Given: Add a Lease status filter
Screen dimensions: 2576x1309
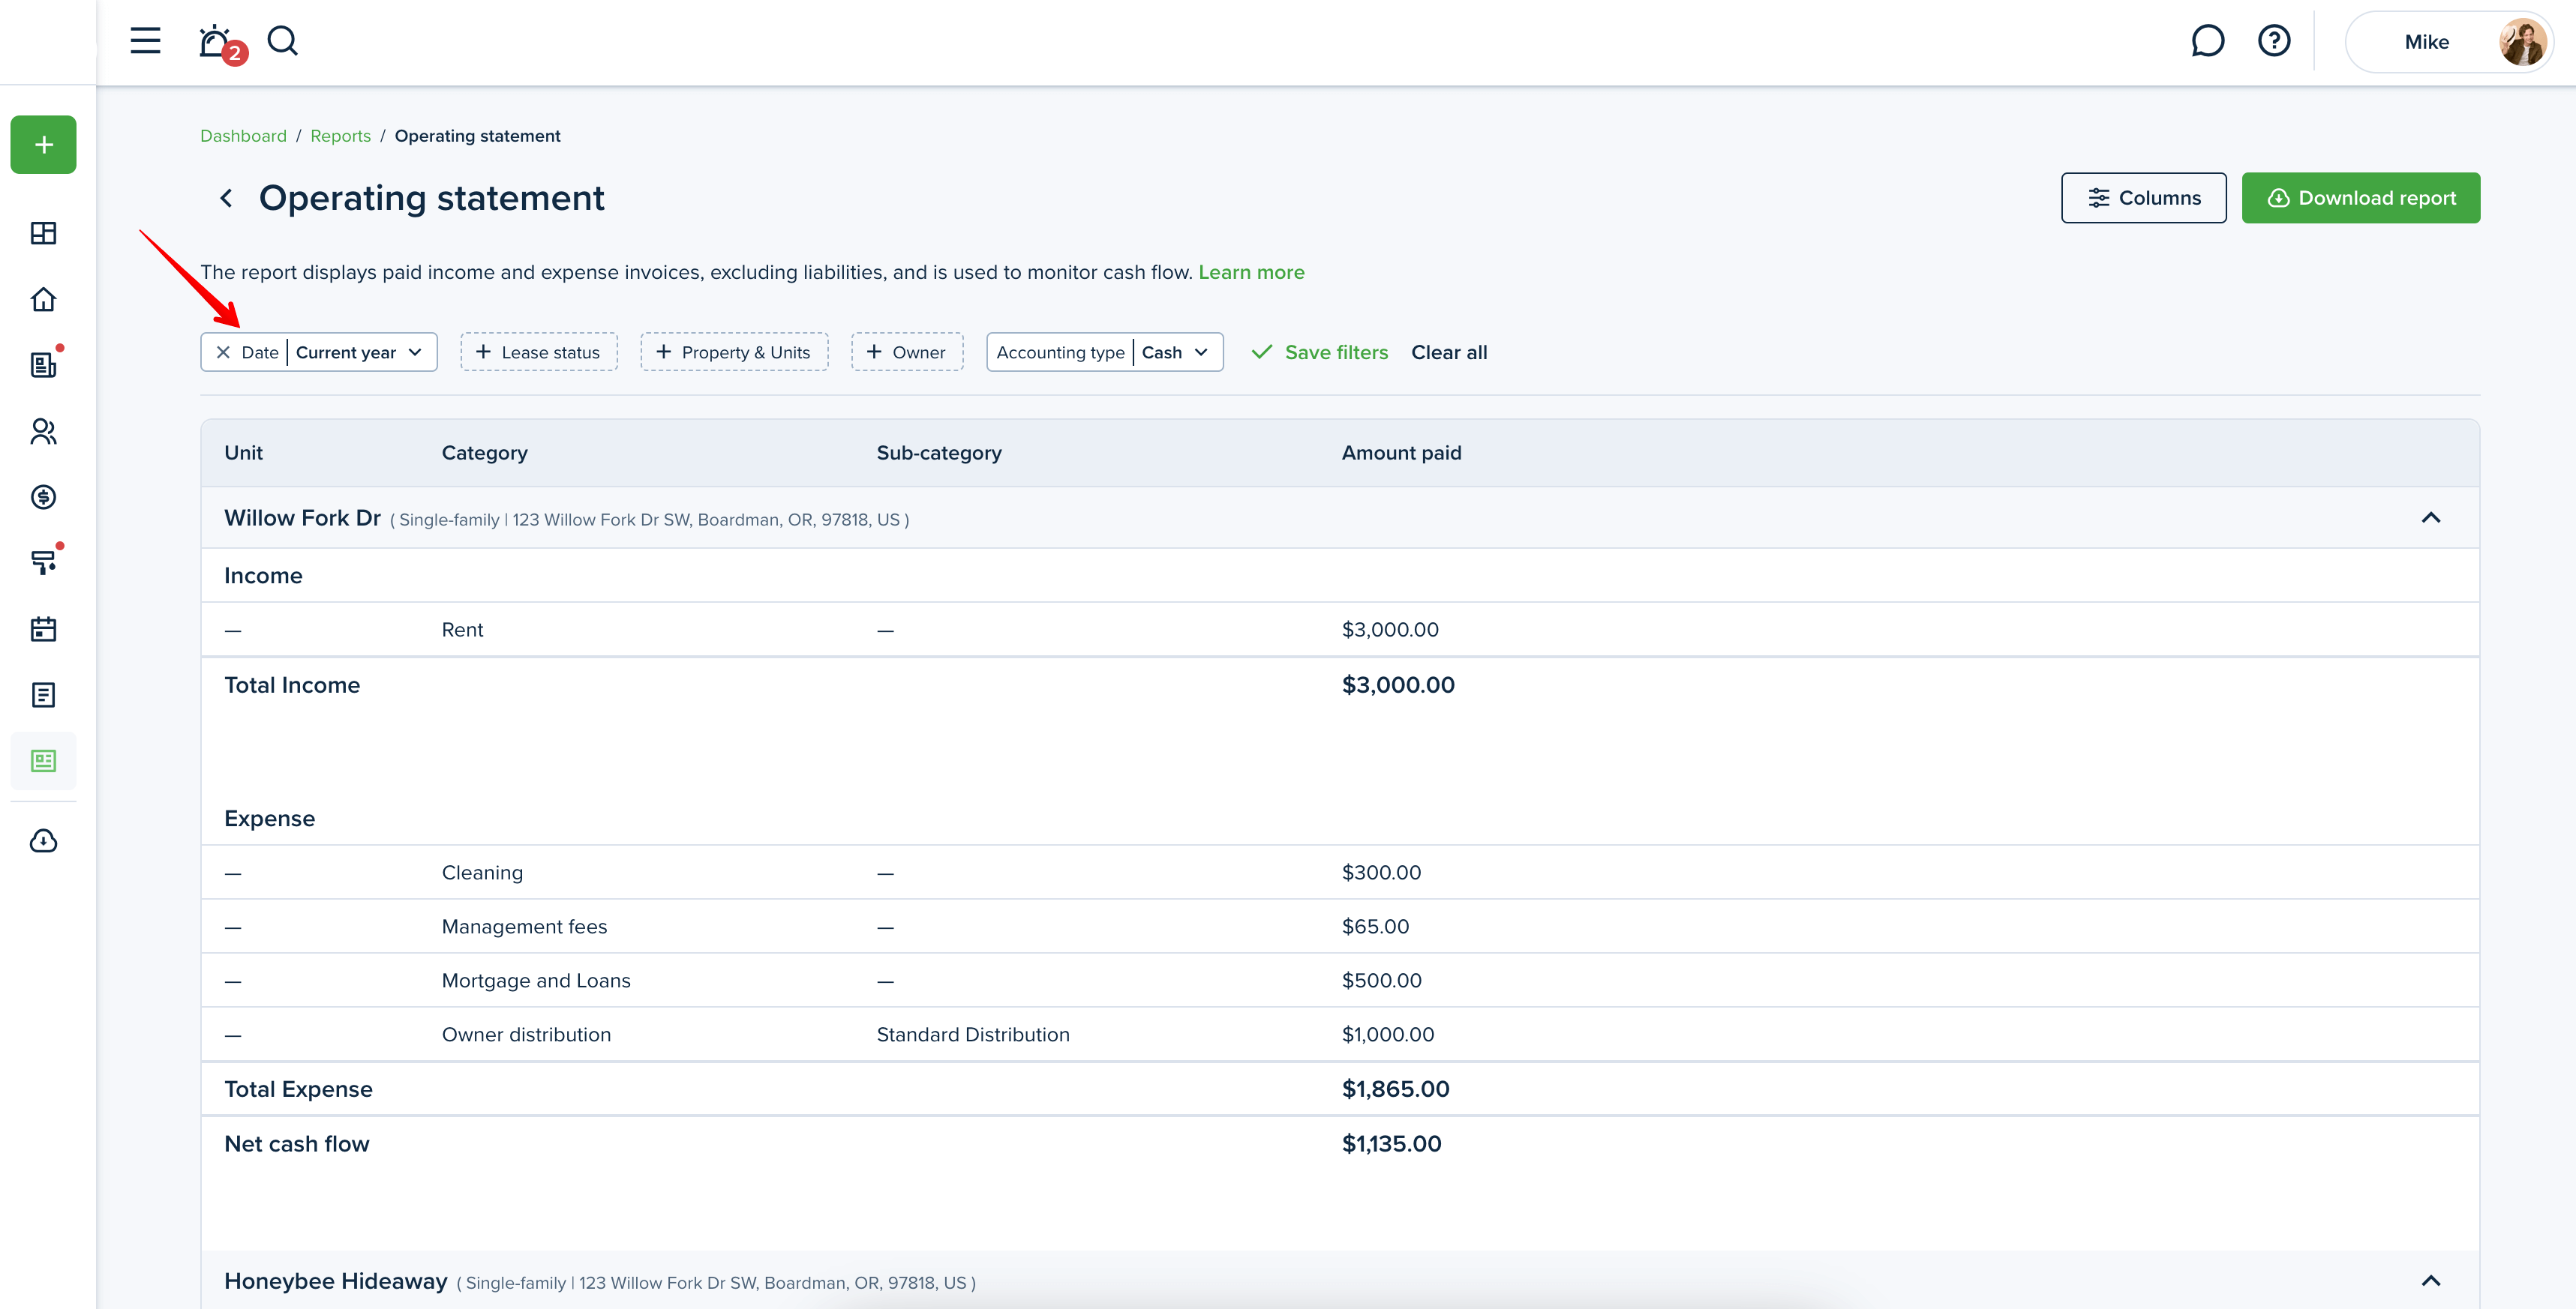Looking at the screenshot, I should 538,352.
